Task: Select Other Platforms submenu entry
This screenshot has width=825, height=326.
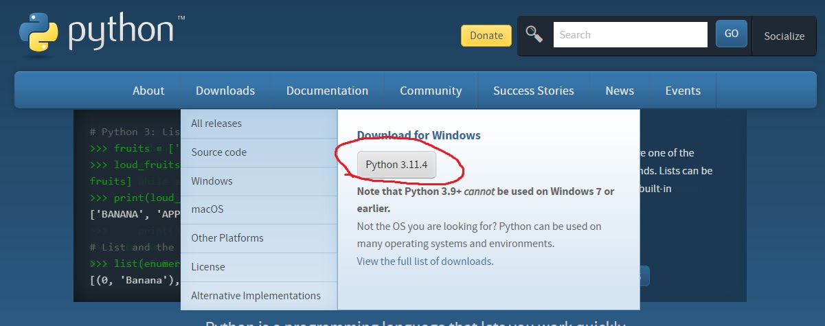Action: pyautogui.click(x=227, y=238)
